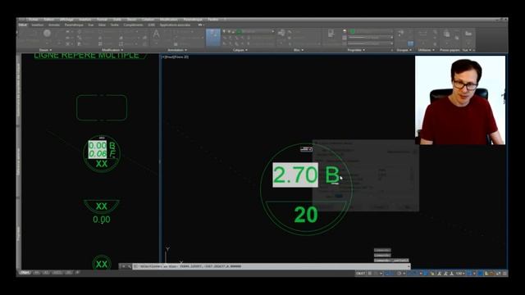Click the empty rounded rectangle symbol in left pane
The image size is (525, 295).
click(x=102, y=107)
